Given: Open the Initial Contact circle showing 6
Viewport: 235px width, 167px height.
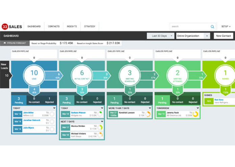Looking at the screenshot, I should click(82, 75).
